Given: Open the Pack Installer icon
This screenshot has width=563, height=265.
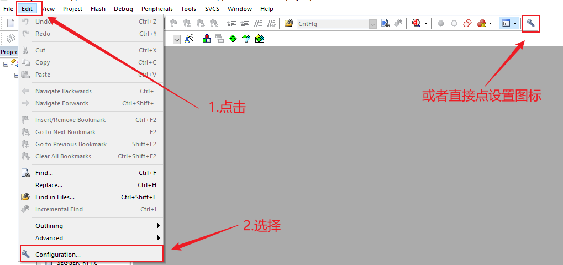Looking at the screenshot, I should tap(260, 39).
